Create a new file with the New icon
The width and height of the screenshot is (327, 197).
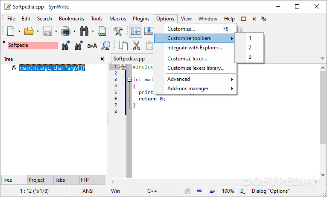(x=11, y=31)
